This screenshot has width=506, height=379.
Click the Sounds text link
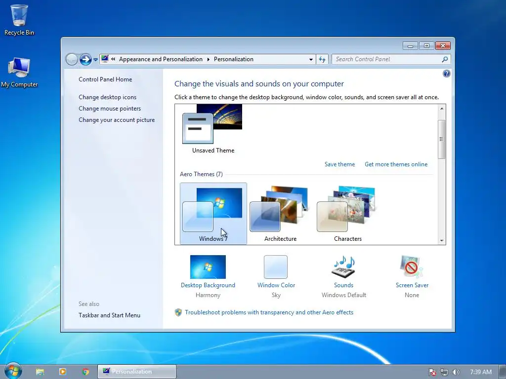coord(344,285)
